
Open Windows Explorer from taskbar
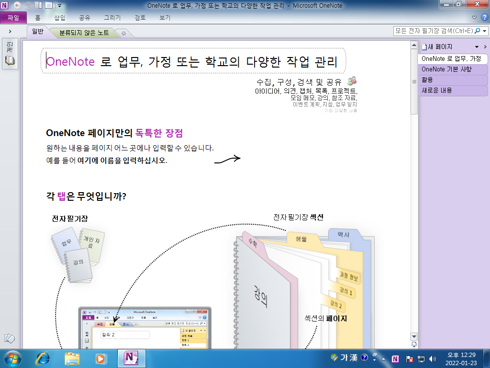(72, 358)
